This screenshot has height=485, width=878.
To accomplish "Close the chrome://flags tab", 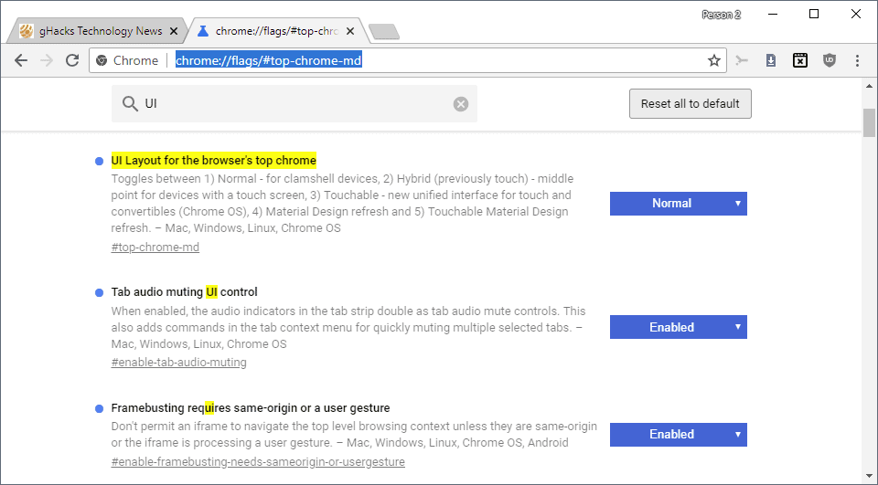I will [350, 31].
